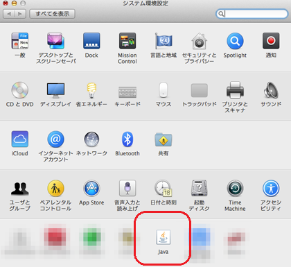
Task: Open サウンド (Sound) preferences
Action: (271, 90)
